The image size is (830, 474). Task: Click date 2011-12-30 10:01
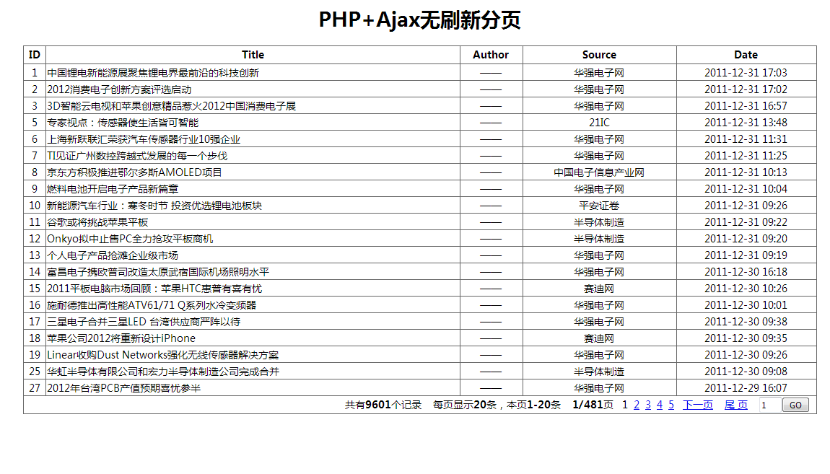[746, 304]
